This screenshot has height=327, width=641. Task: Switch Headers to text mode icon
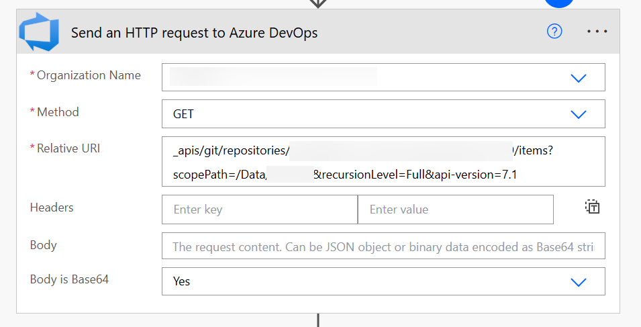point(592,207)
